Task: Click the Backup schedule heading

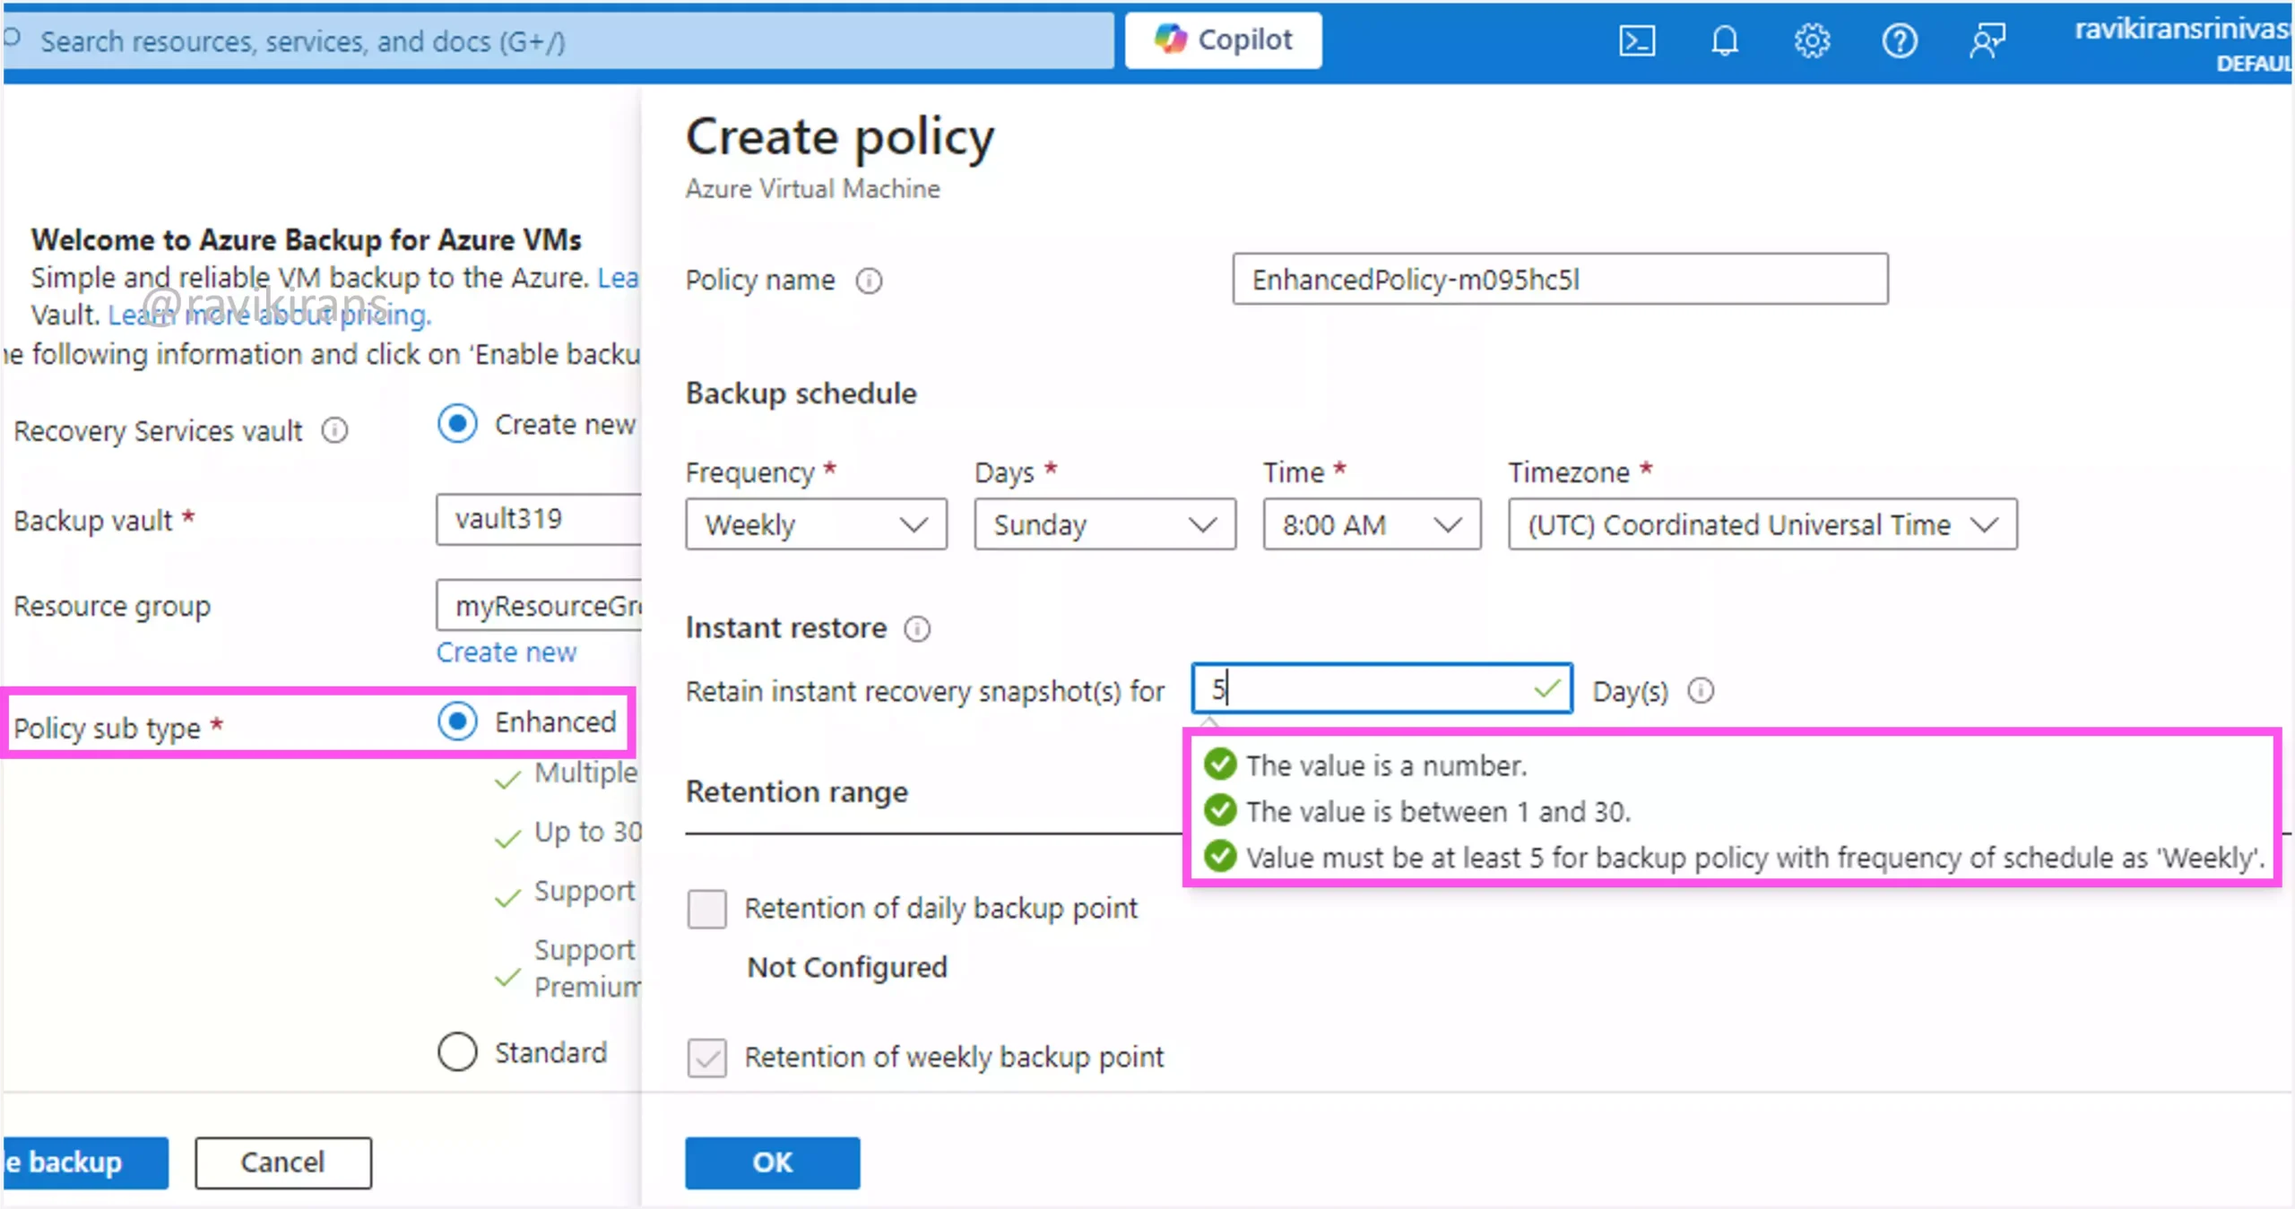Action: point(801,393)
